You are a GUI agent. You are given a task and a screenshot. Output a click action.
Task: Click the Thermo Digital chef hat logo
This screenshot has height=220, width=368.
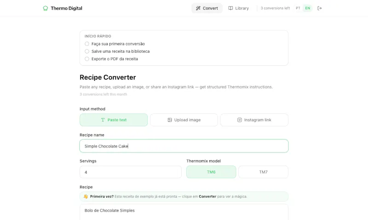pyautogui.click(x=45, y=8)
